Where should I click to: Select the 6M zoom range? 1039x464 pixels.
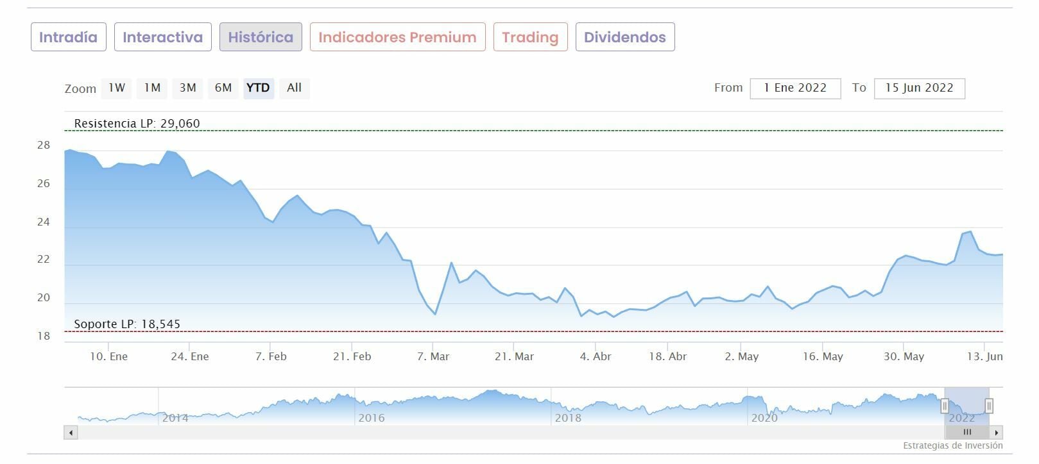pyautogui.click(x=223, y=88)
